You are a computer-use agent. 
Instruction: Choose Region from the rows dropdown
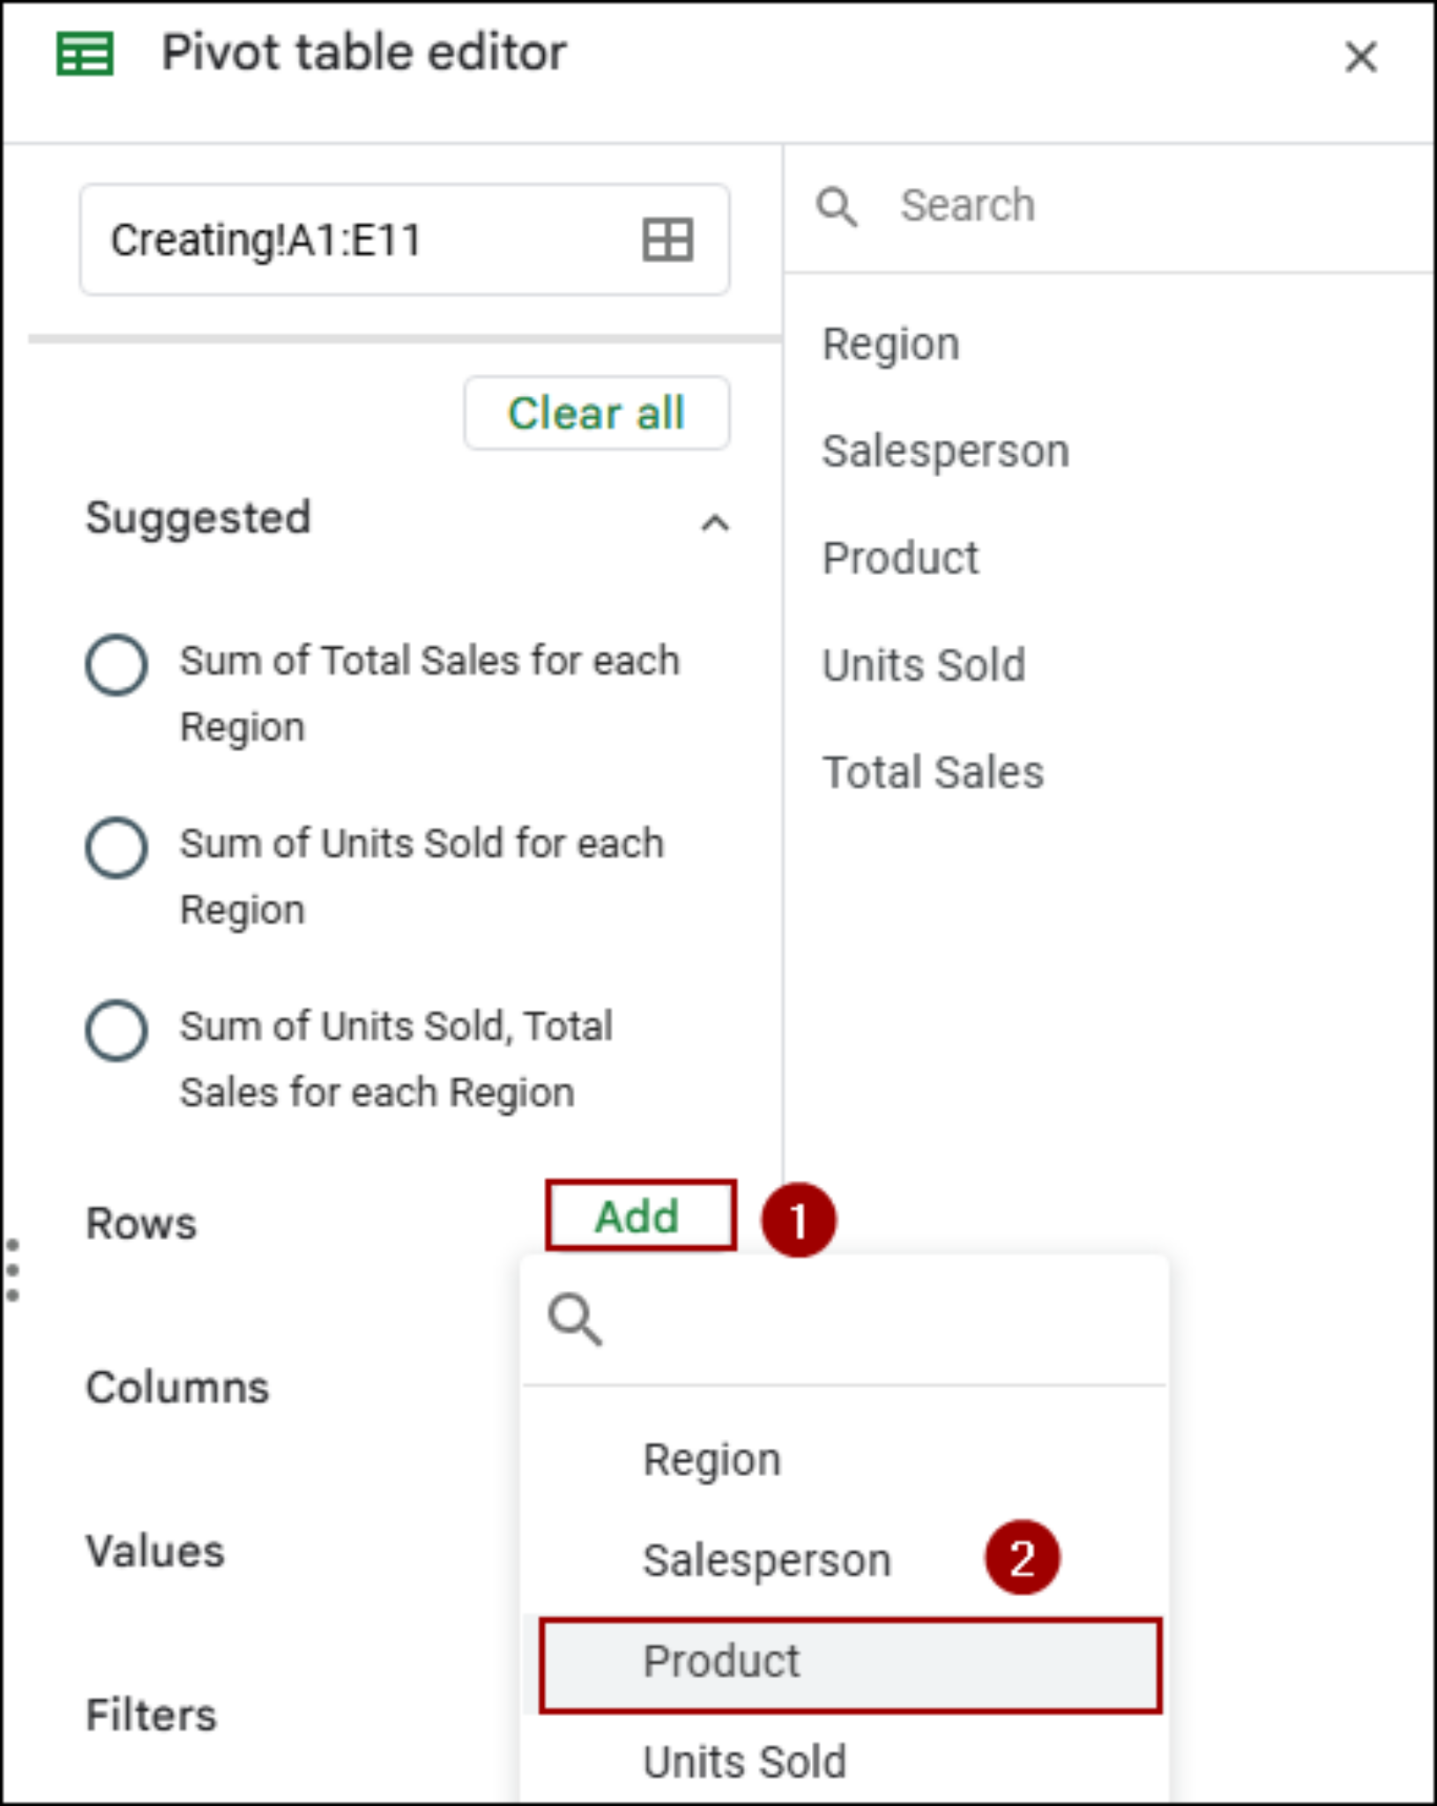pos(712,1458)
